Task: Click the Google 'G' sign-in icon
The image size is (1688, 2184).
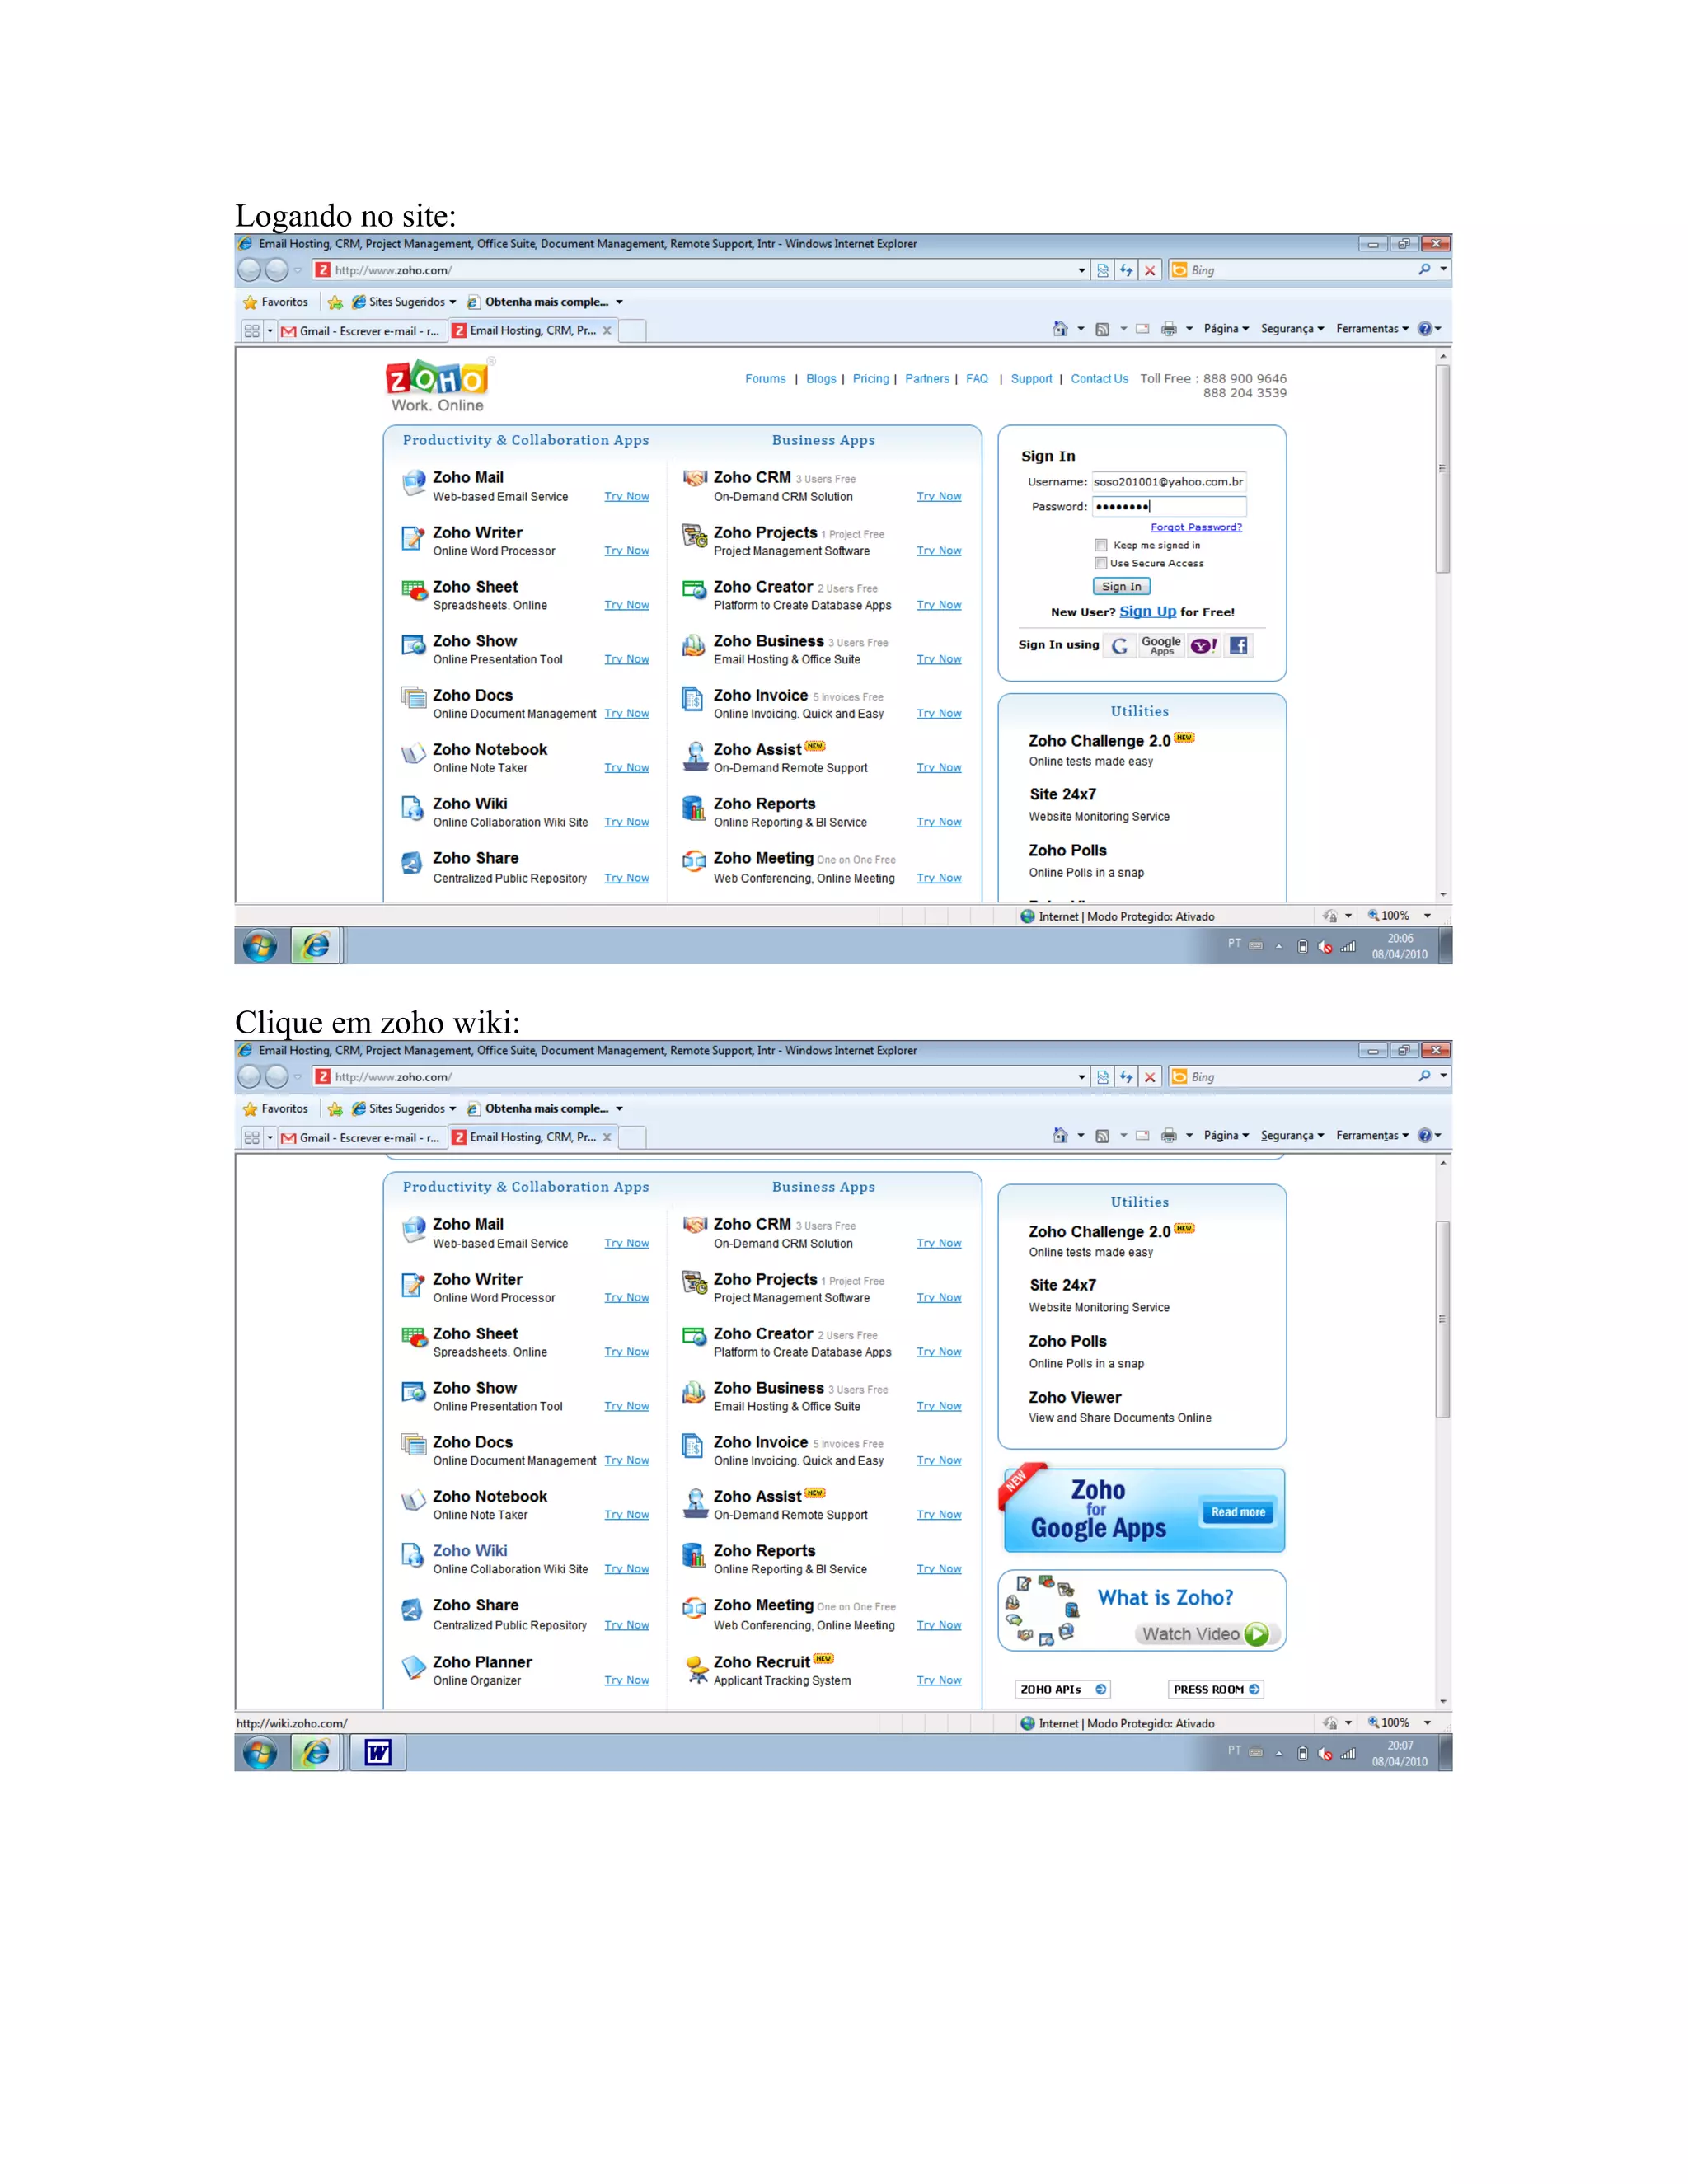Action: [x=1120, y=646]
